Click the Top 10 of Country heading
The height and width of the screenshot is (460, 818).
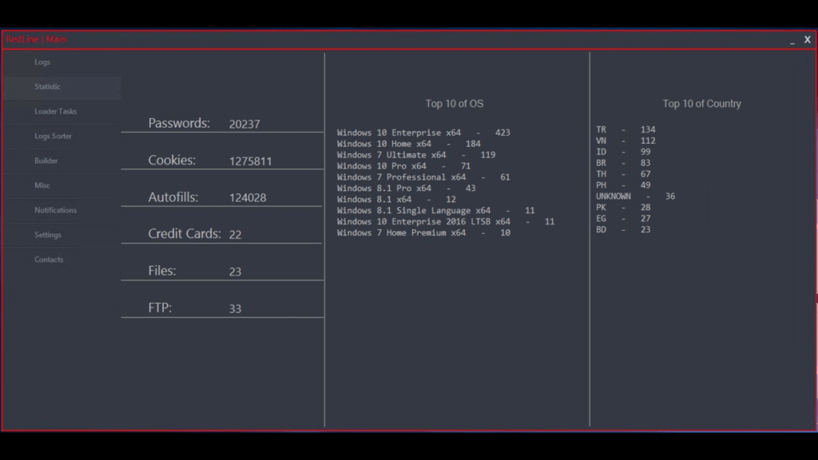coord(701,104)
